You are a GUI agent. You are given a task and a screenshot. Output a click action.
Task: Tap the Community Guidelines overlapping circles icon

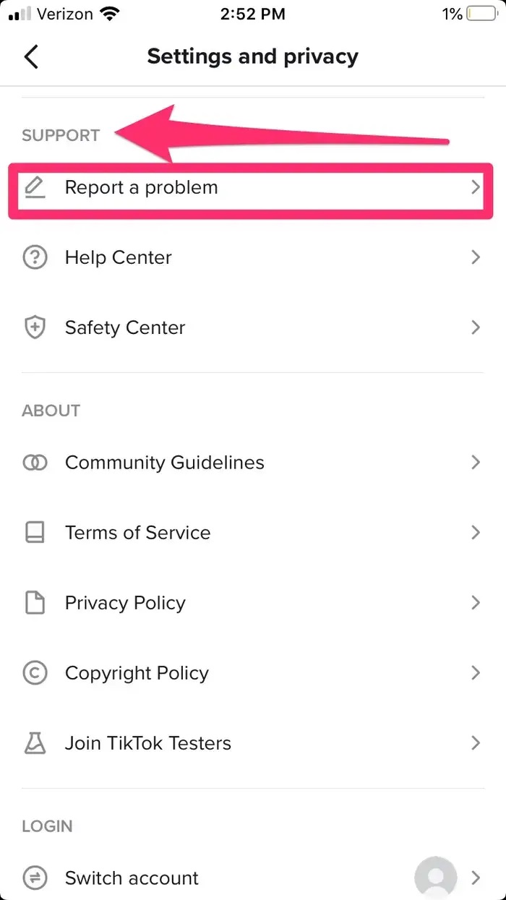pyautogui.click(x=35, y=463)
